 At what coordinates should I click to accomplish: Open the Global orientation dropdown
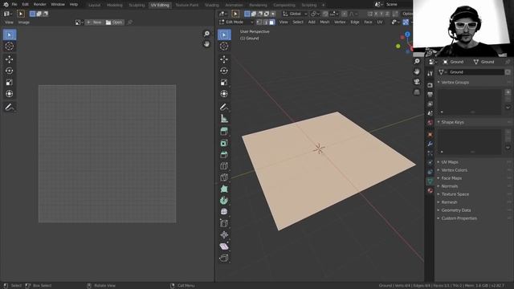pos(295,14)
